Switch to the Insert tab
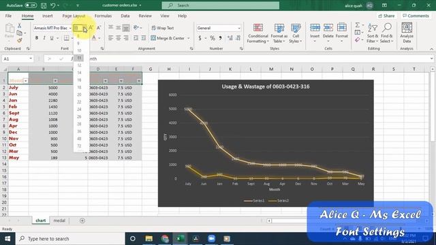Image resolution: width=436 pixels, height=245 pixels. tap(47, 16)
